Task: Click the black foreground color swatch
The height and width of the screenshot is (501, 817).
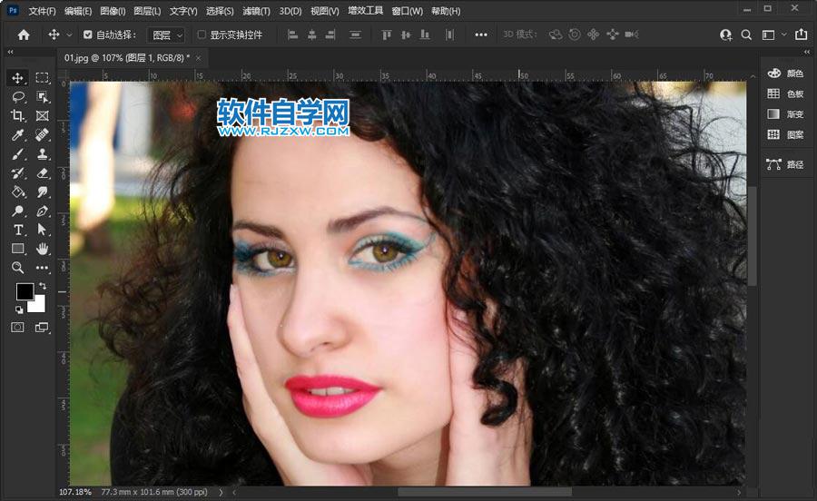Action: pyautogui.click(x=25, y=291)
